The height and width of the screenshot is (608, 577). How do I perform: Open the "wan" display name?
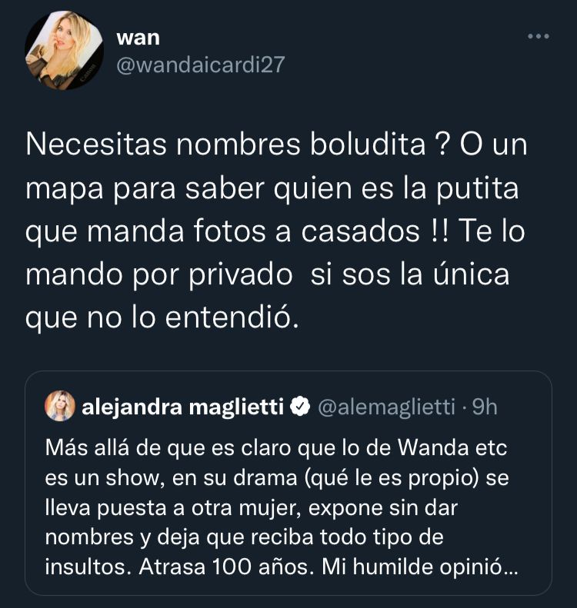tap(138, 38)
